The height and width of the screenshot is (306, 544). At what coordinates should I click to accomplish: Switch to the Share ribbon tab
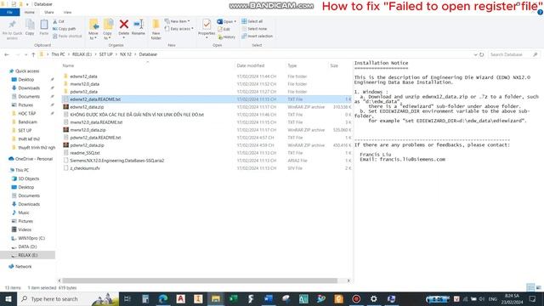tap(49, 12)
